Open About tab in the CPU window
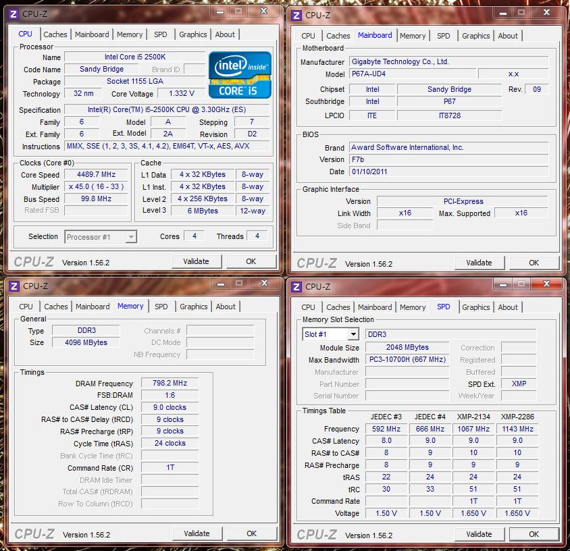This screenshot has width=570, height=551. (x=225, y=34)
